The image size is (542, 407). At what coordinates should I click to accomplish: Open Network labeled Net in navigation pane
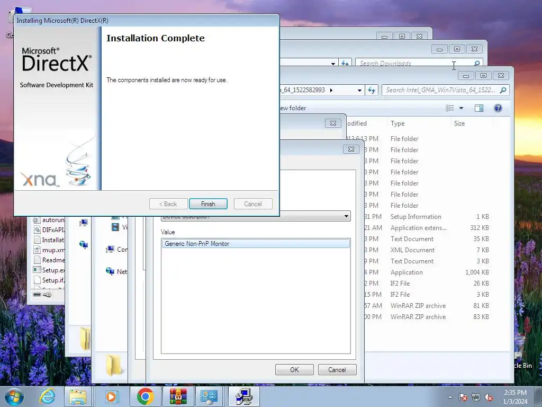pyautogui.click(x=117, y=272)
